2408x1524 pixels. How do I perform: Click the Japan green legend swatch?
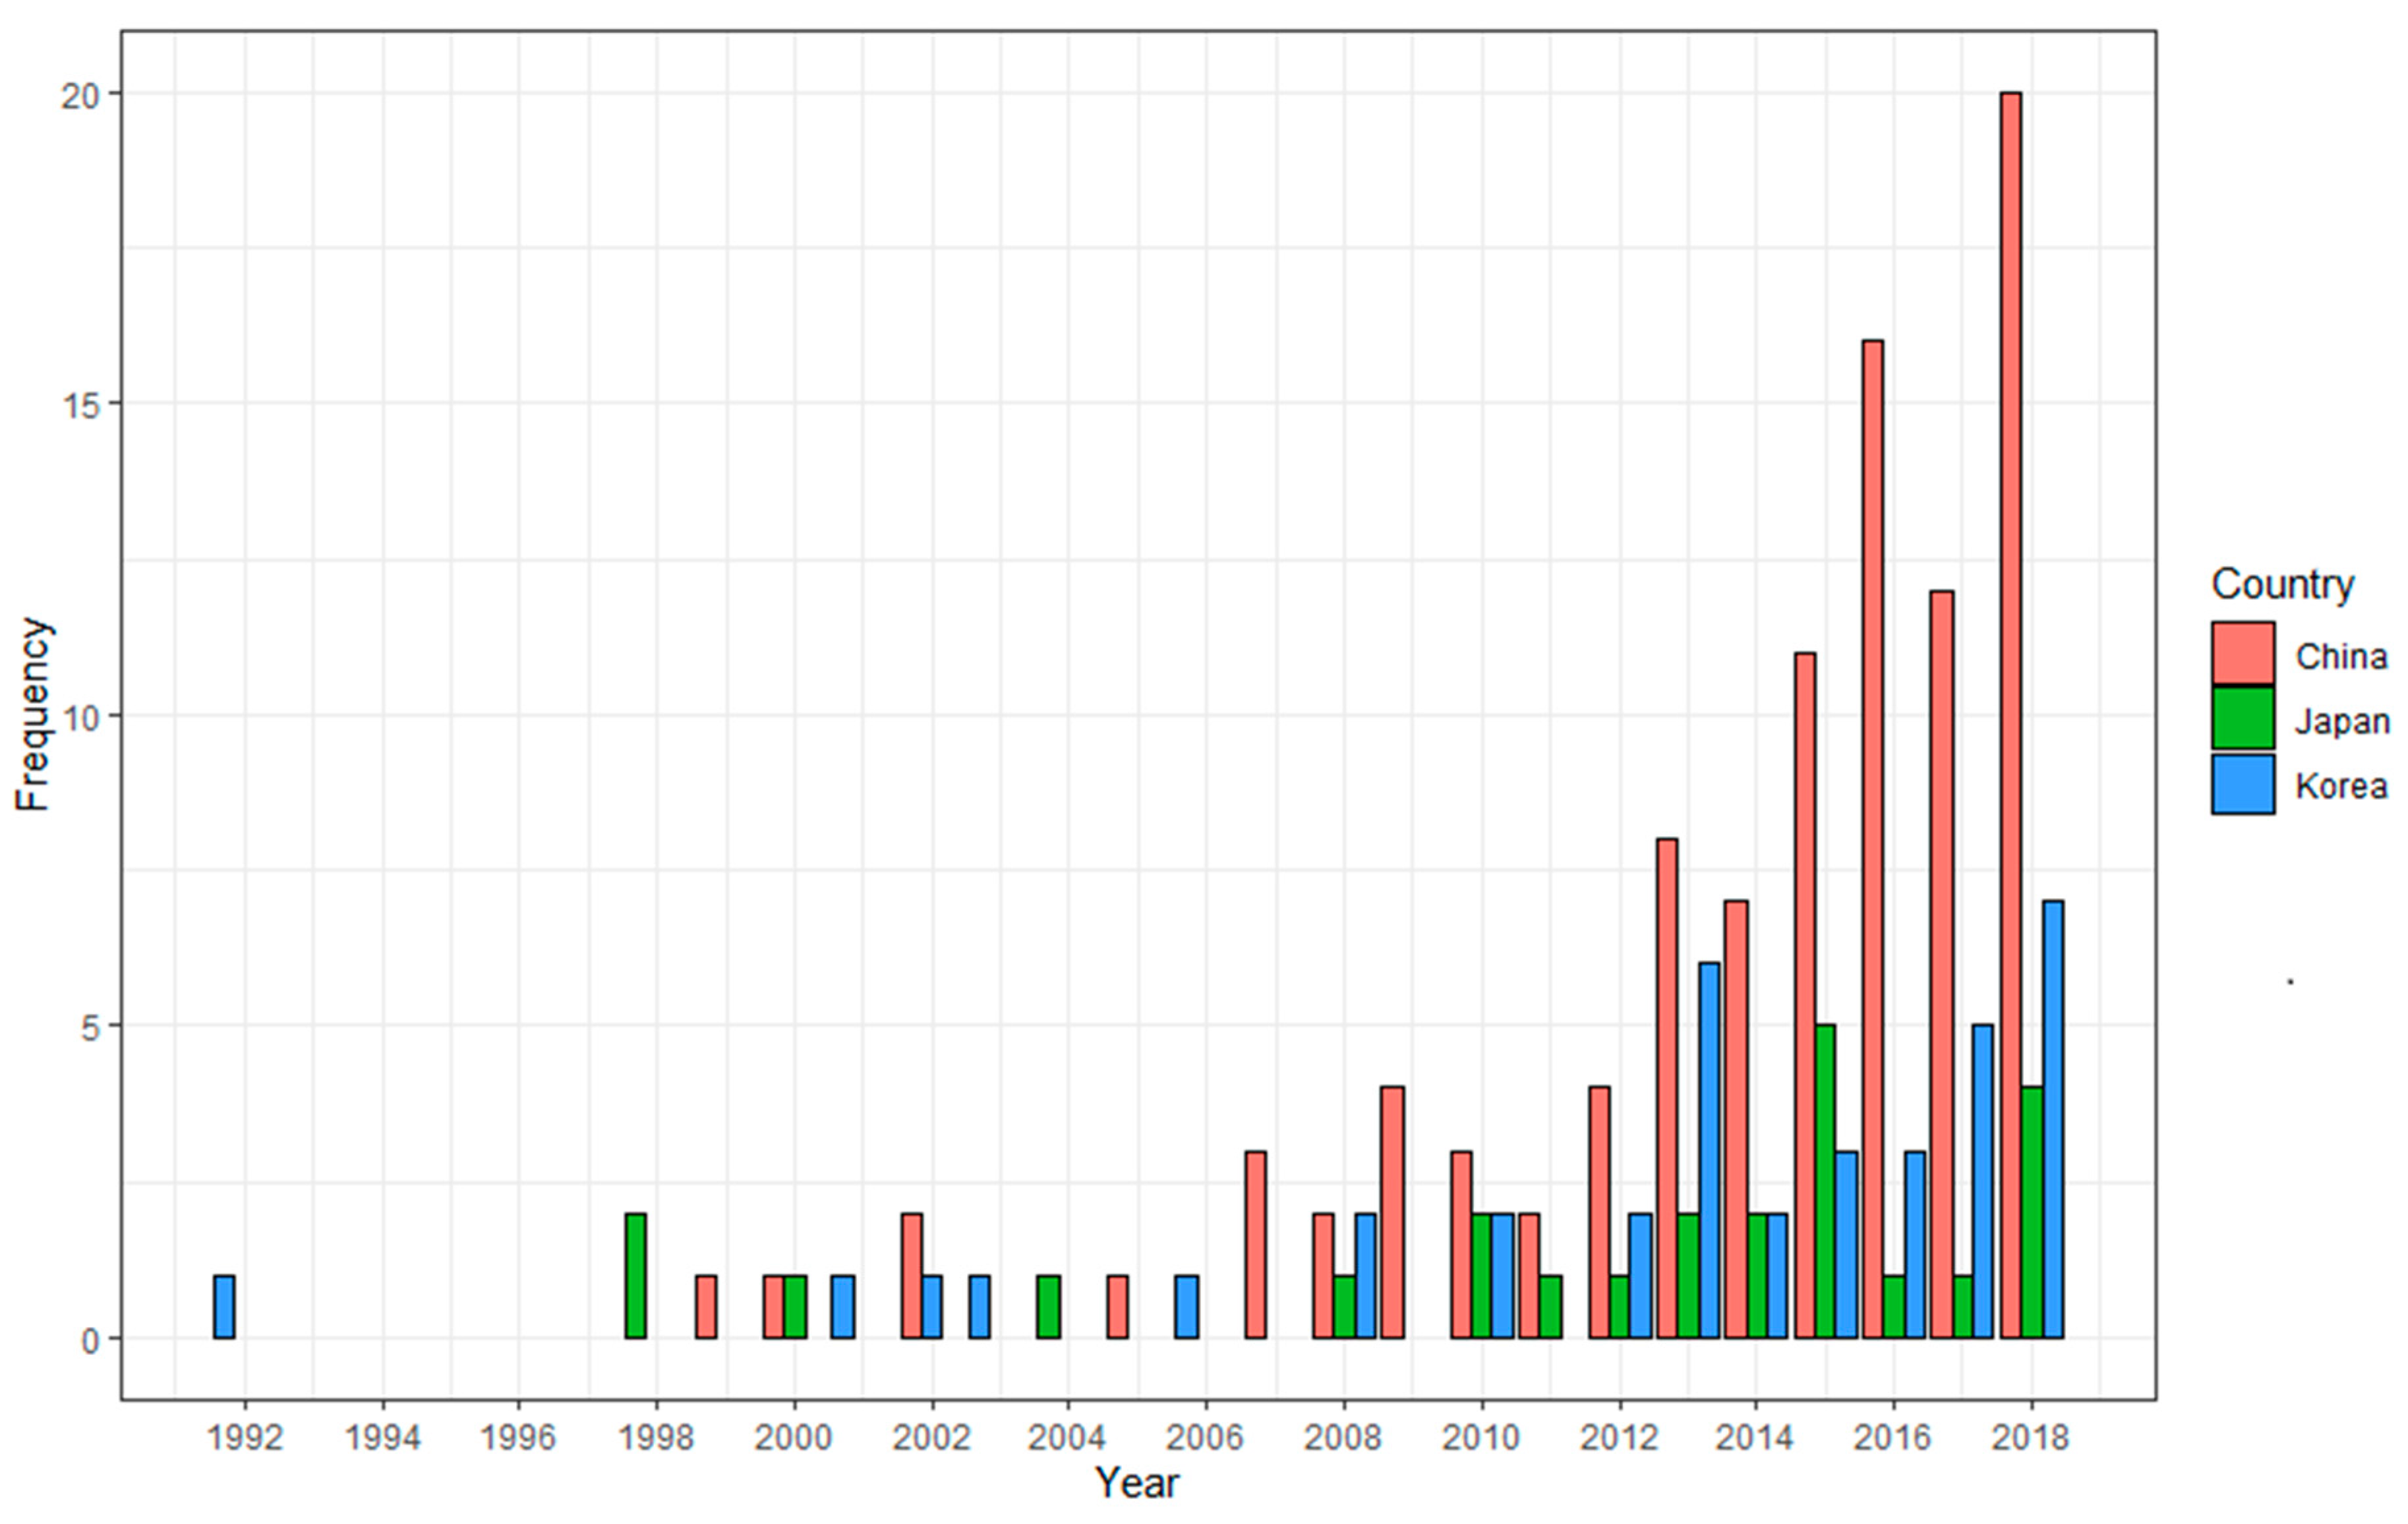(x=2243, y=719)
